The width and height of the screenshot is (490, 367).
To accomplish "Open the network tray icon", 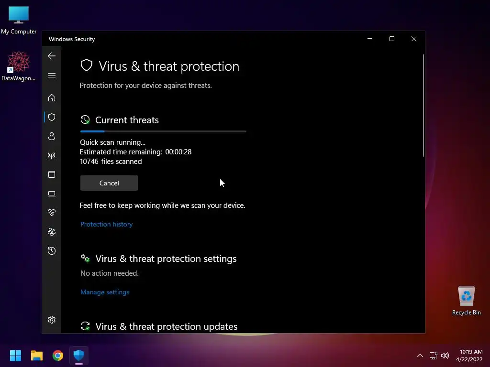I will click(x=434, y=356).
